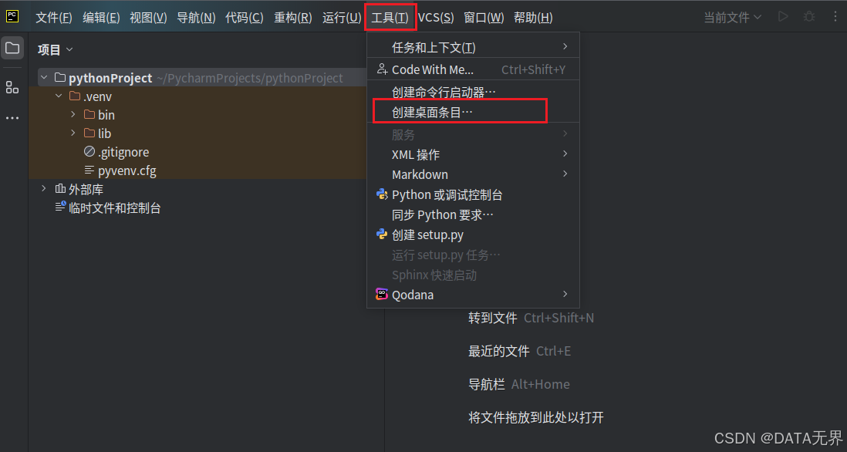
Task: Open the Project tool window folder icon
Action: tap(12, 48)
